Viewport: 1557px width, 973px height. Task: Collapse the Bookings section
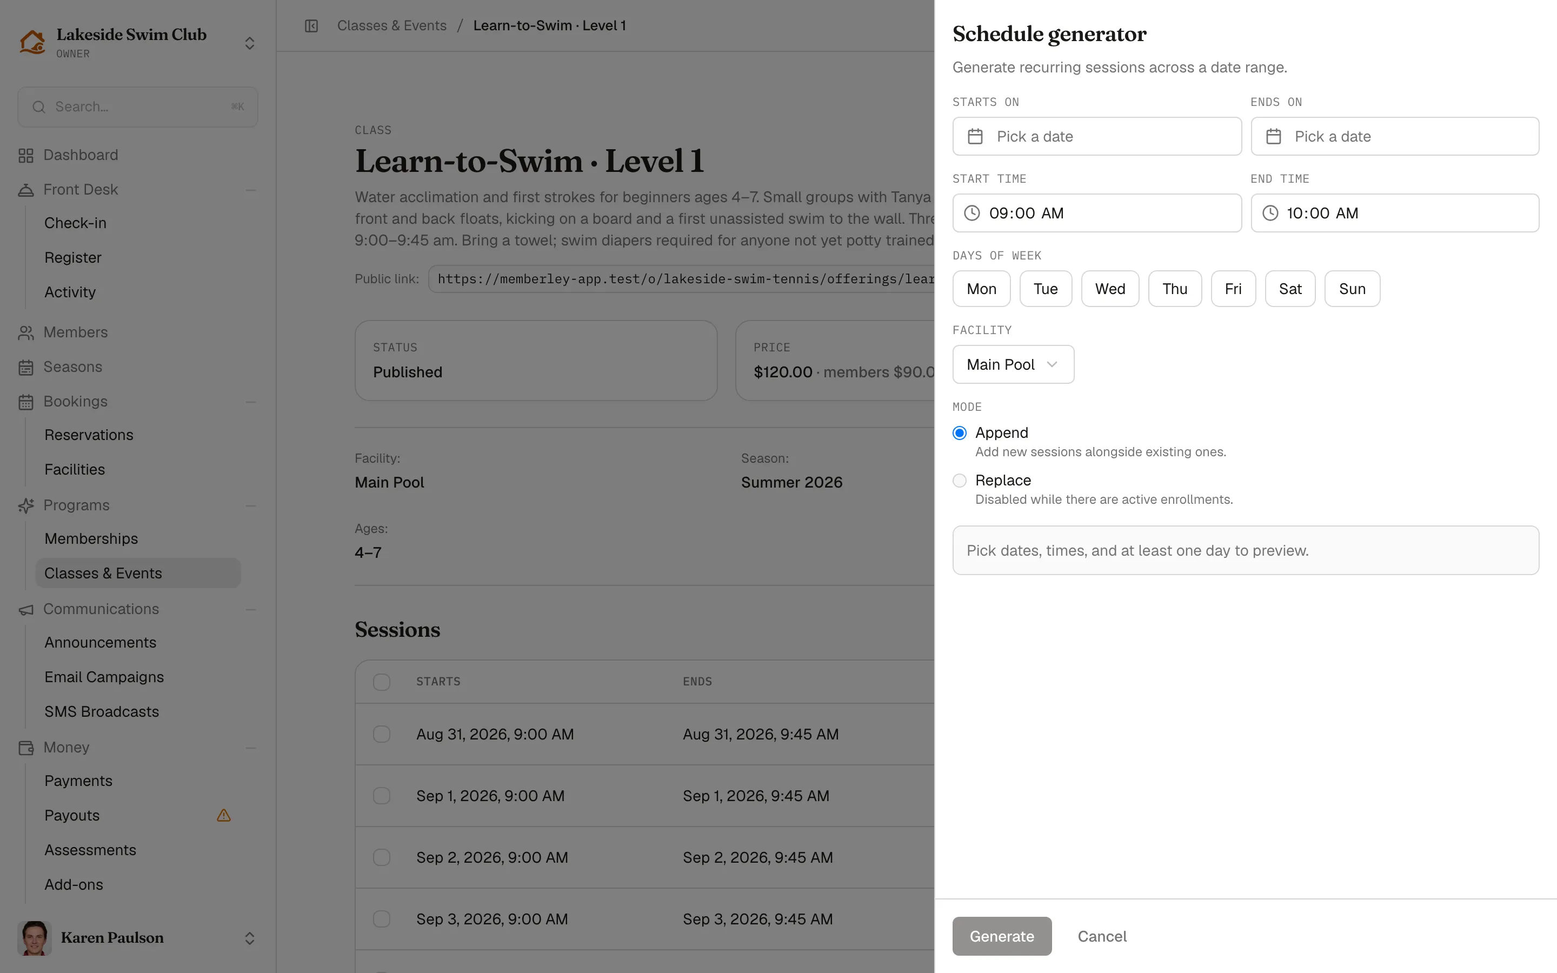250,402
